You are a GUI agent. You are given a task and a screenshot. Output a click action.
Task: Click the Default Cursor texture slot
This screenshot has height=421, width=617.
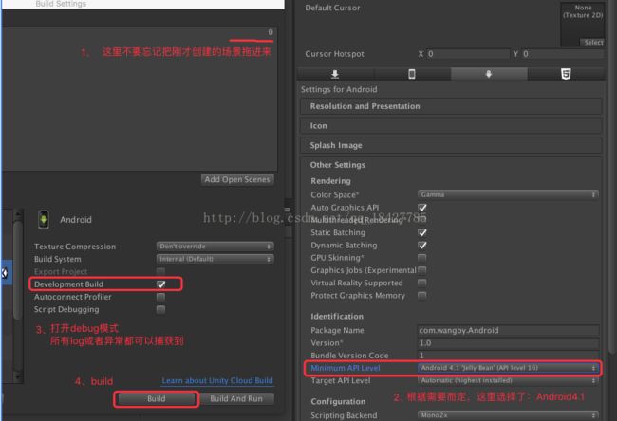coord(583,25)
